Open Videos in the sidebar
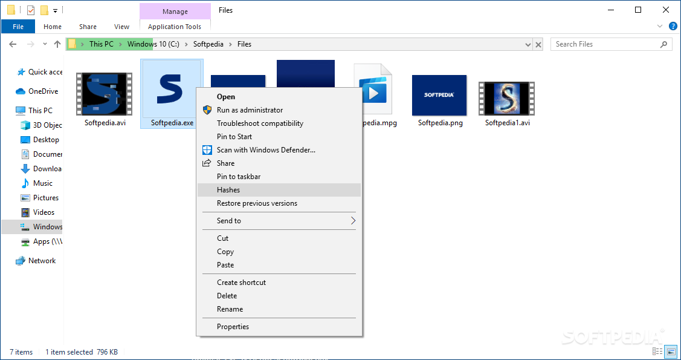Screen dimensions: 681x360 38,212
